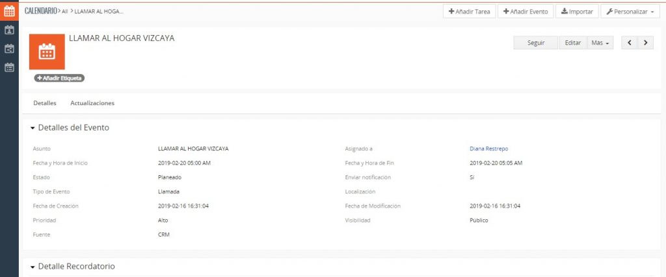The image size is (666, 277).
Task: Click the Editar button
Action: pyautogui.click(x=572, y=43)
